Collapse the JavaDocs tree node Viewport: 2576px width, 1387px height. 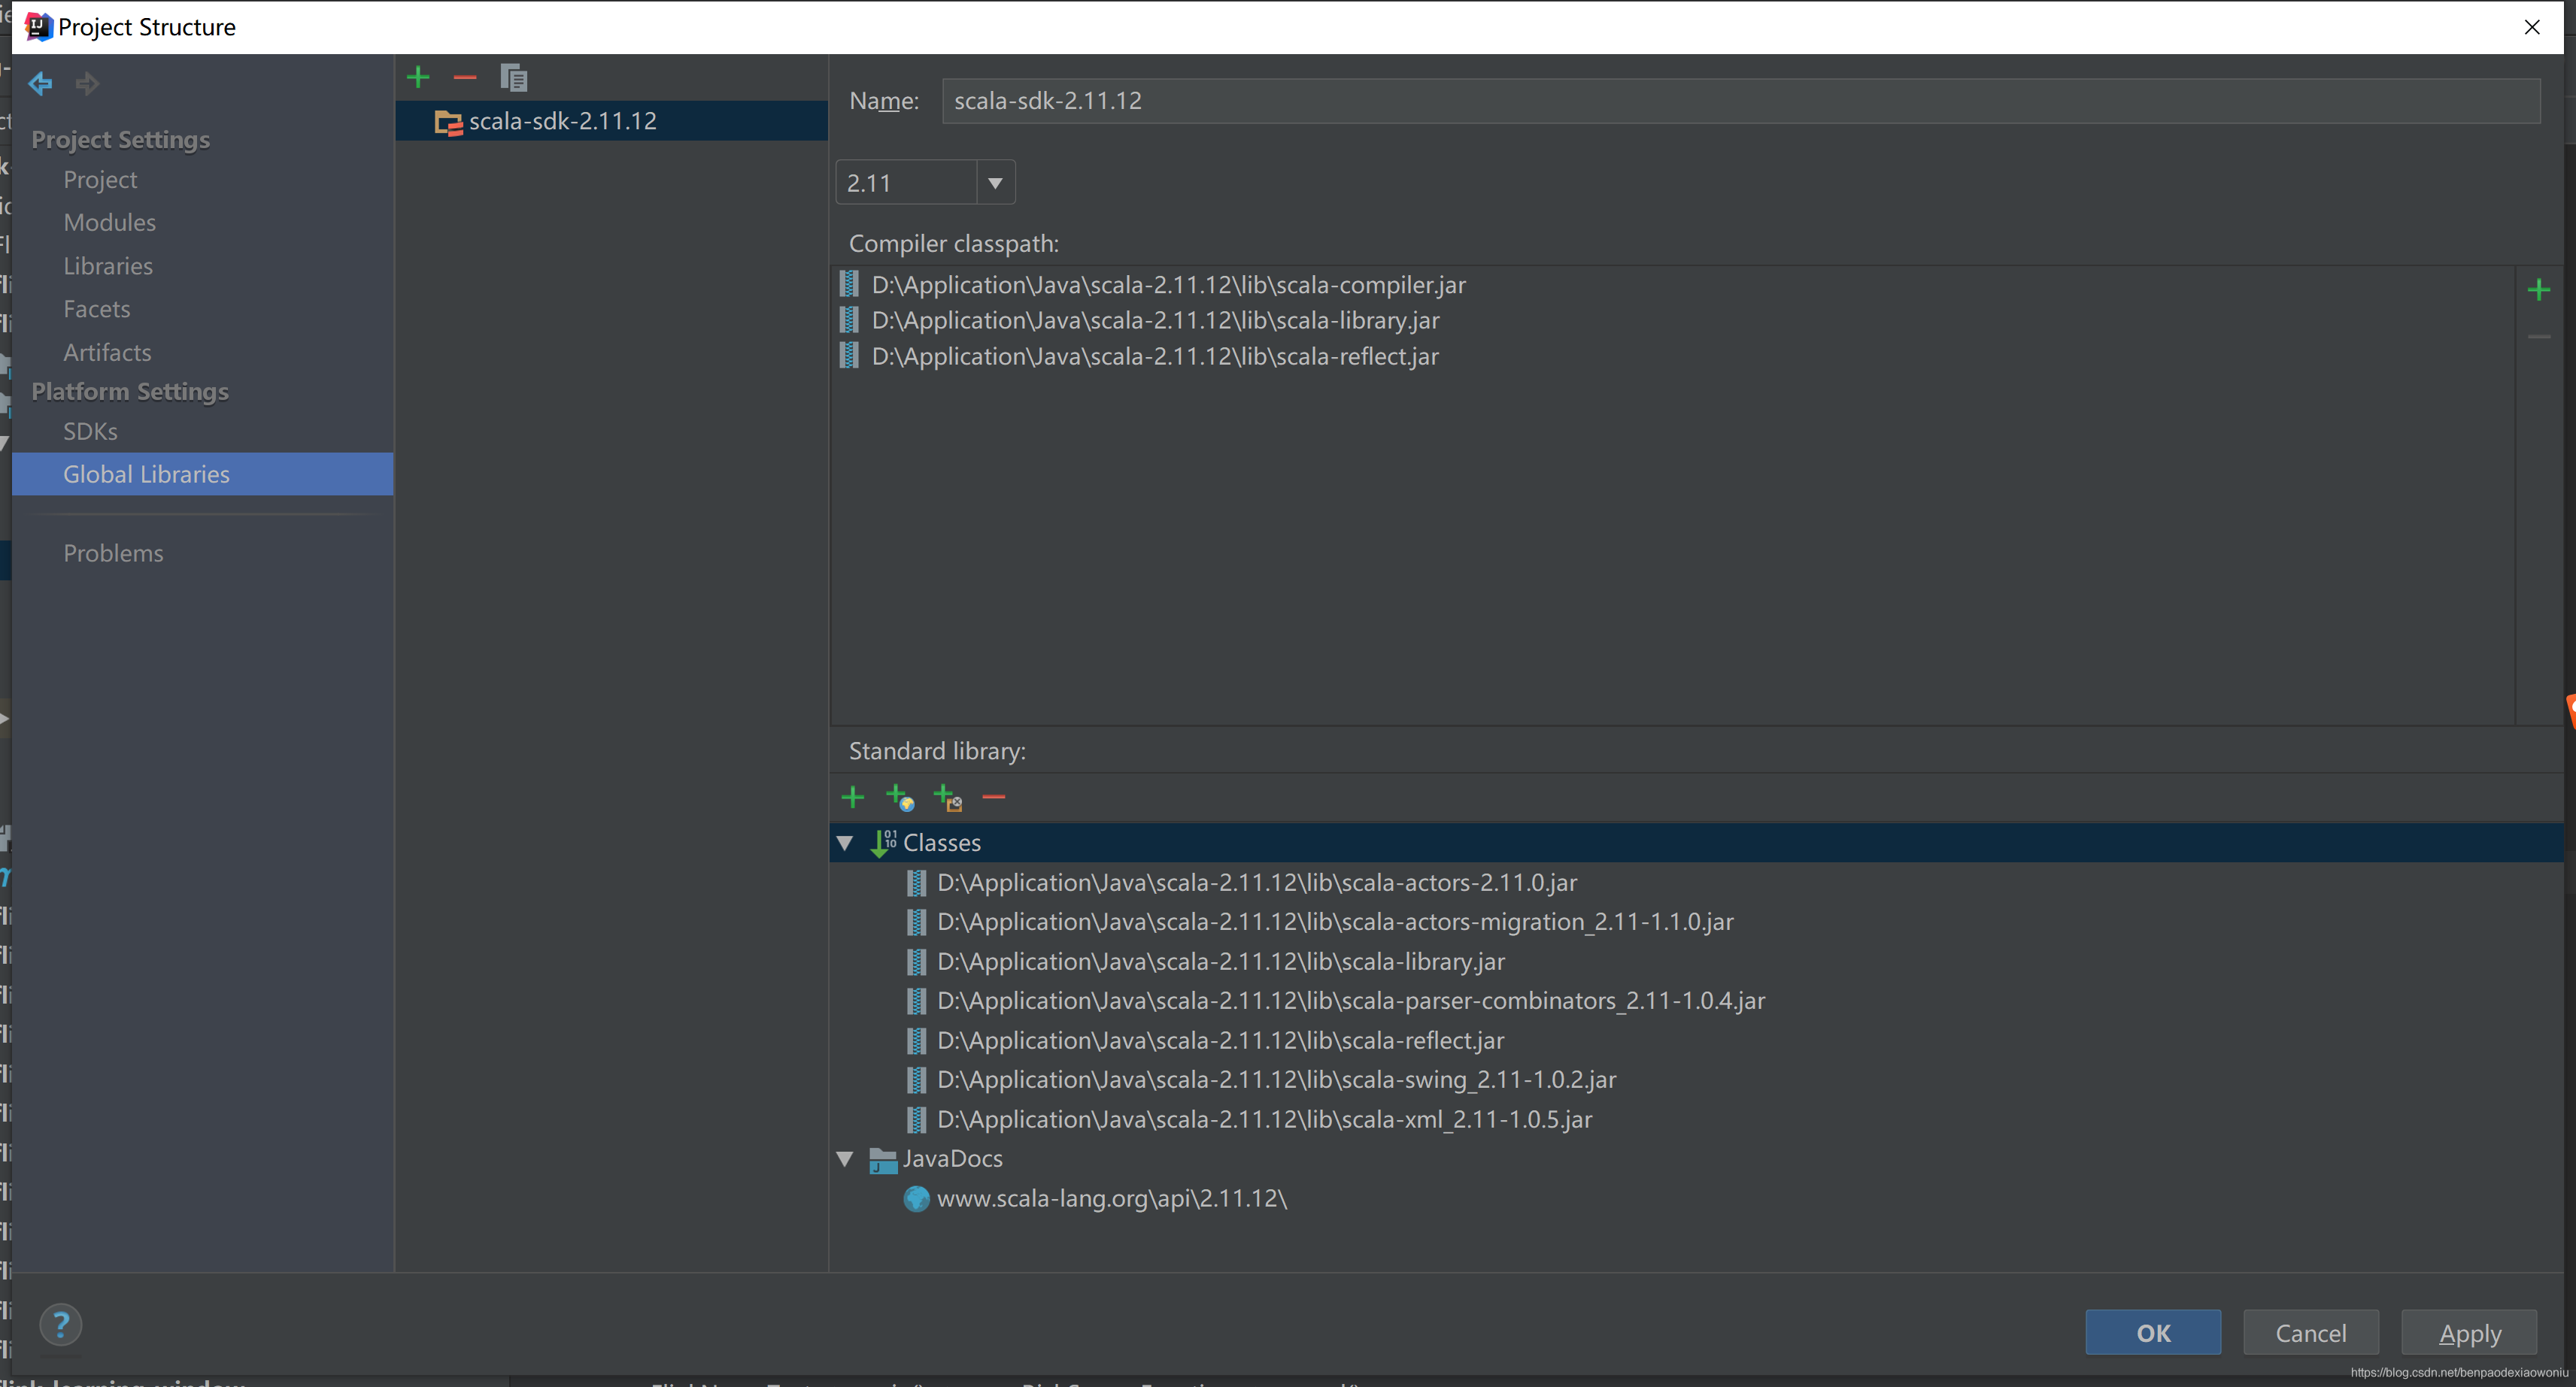845,1158
